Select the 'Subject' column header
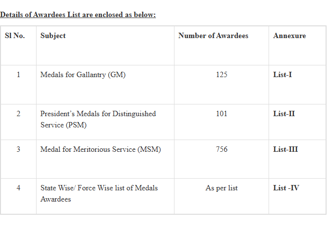This screenshot has height=225, width=329. click(53, 36)
